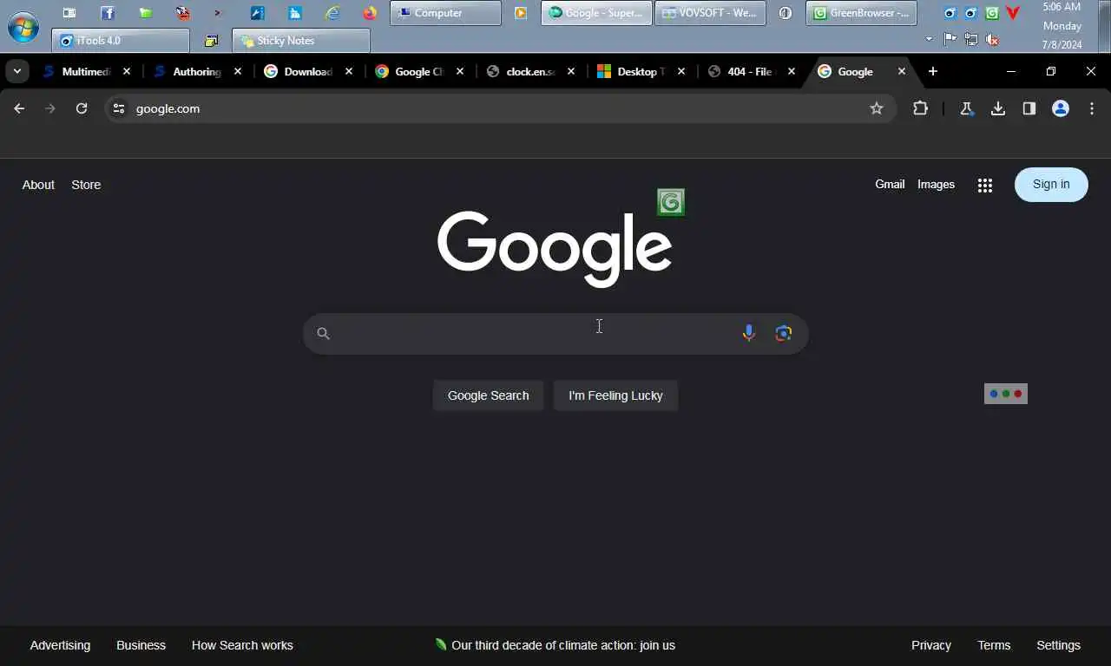Viewport: 1111px width, 666px height.
Task: Open Chrome Labs flask icon
Action: [966, 108]
